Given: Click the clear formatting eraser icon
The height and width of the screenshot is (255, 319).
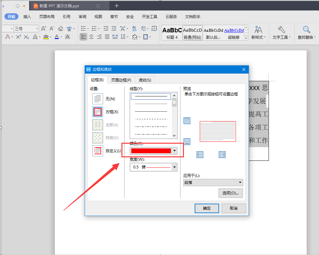Looking at the screenshot, I should (x=61, y=29).
